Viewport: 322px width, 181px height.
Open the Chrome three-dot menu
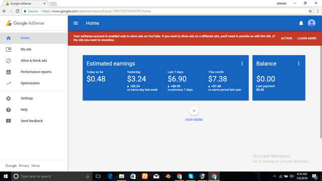coord(318,11)
